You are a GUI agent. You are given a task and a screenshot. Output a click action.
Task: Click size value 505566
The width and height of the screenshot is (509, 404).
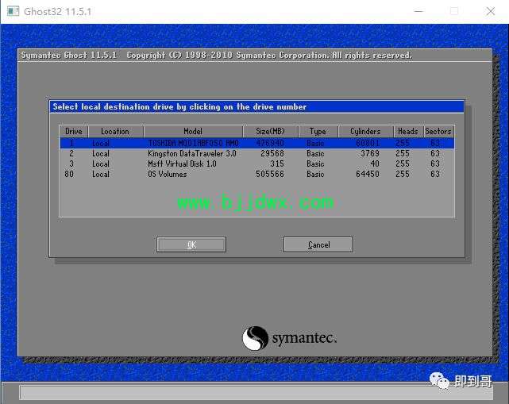tap(270, 175)
